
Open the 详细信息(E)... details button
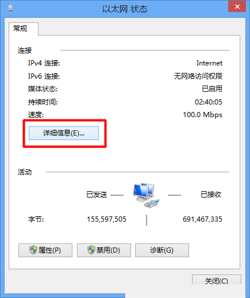tap(64, 133)
